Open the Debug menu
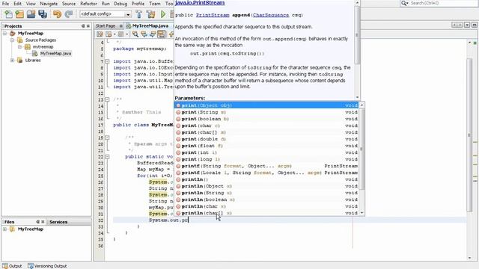Screen dimensions: 479x269 click(x=120, y=4)
